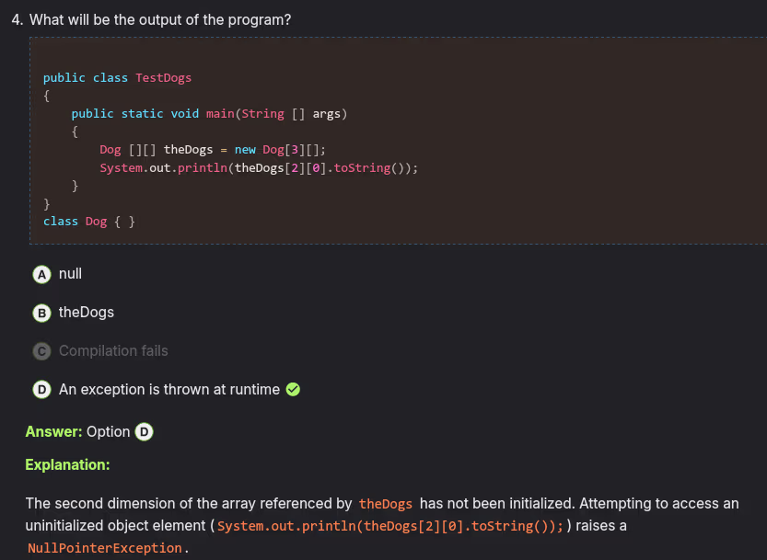Click the "class Dog { }" code line
The image size is (767, 560).
[x=89, y=222]
